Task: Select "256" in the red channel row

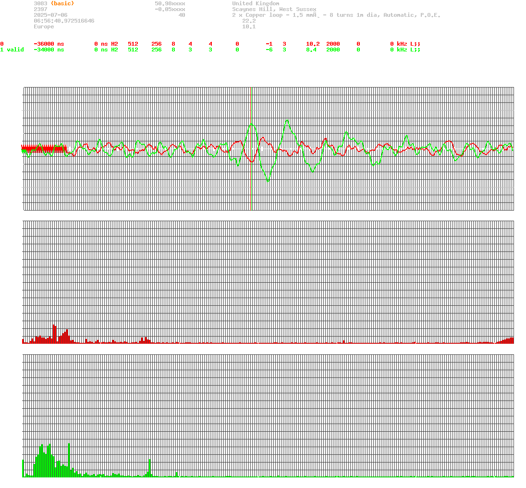Action: pos(157,44)
